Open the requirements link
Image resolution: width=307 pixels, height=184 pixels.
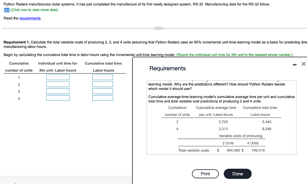(30, 18)
